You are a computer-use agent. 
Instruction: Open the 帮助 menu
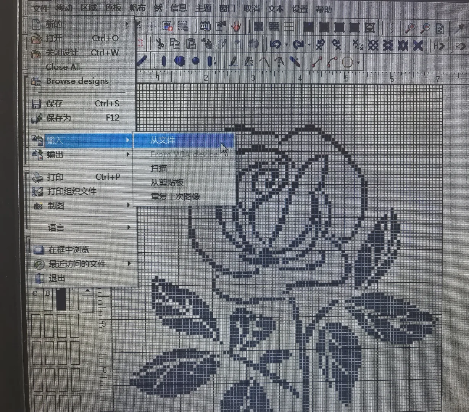coord(324,9)
